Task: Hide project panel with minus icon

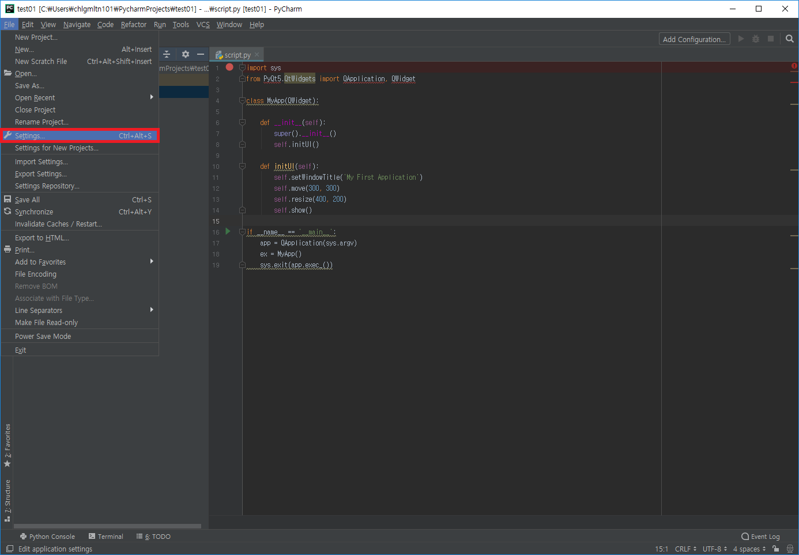Action: [x=201, y=54]
